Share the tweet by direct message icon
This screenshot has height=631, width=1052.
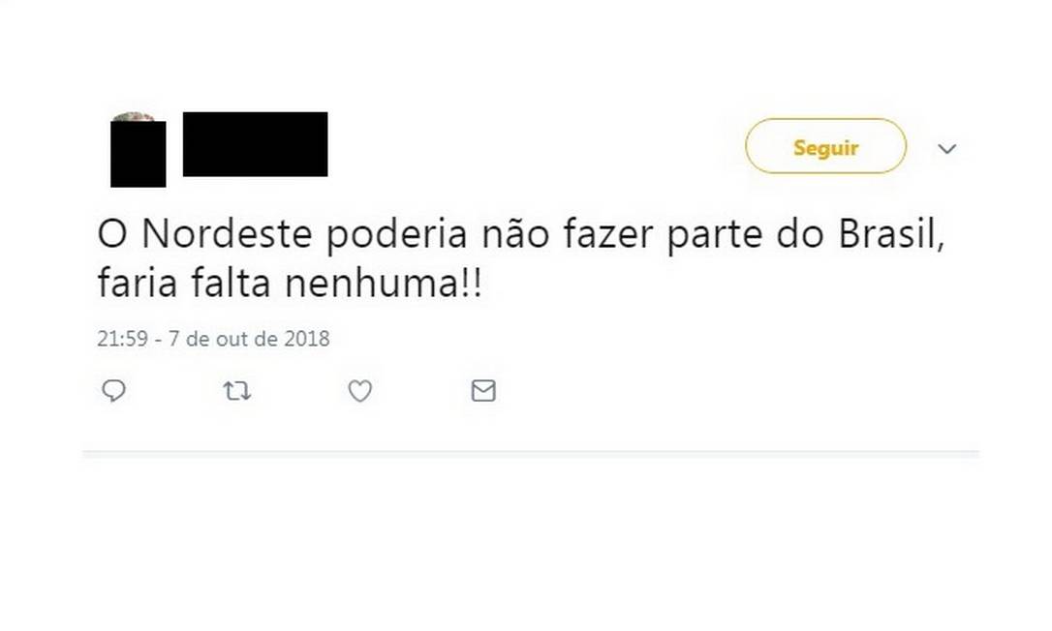483,391
